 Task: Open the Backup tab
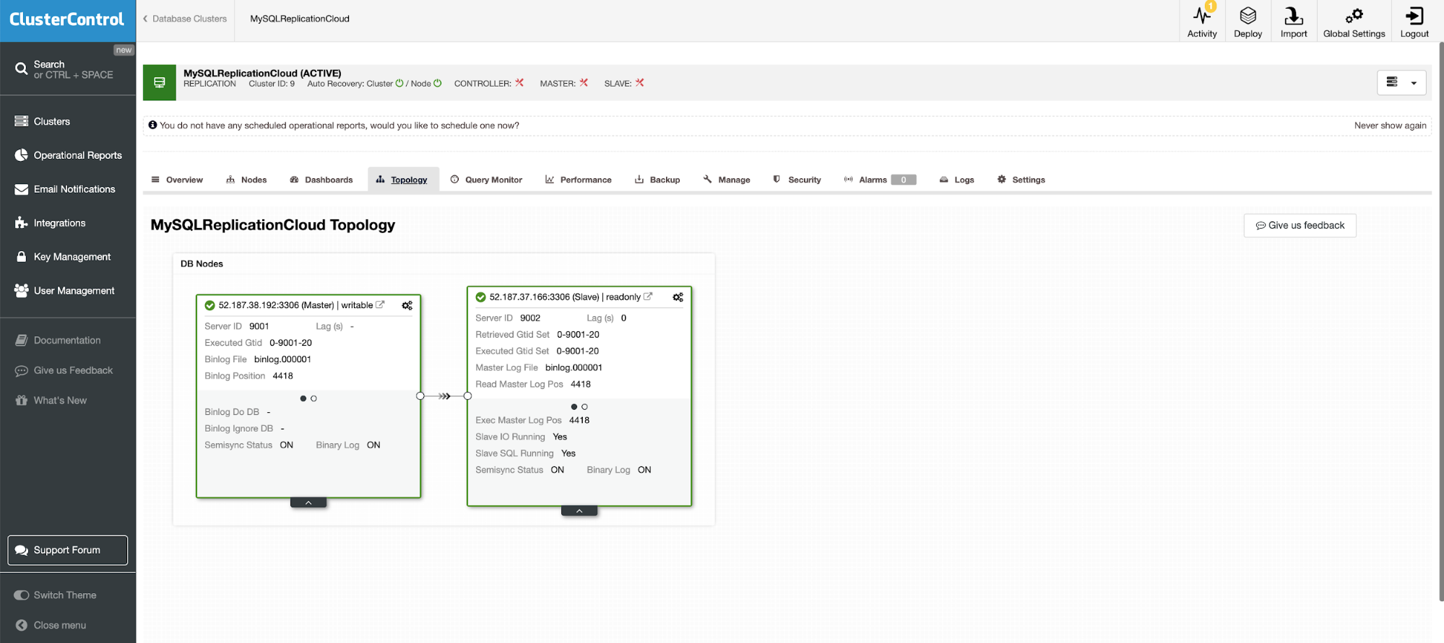(657, 180)
